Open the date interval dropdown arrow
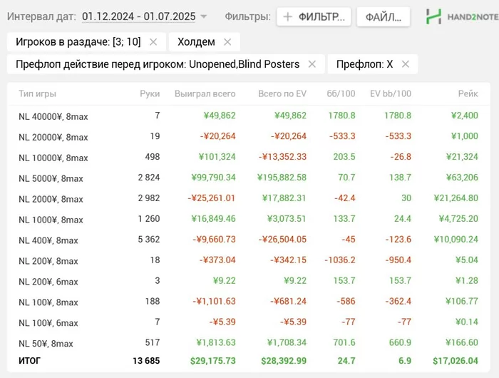 point(204,16)
